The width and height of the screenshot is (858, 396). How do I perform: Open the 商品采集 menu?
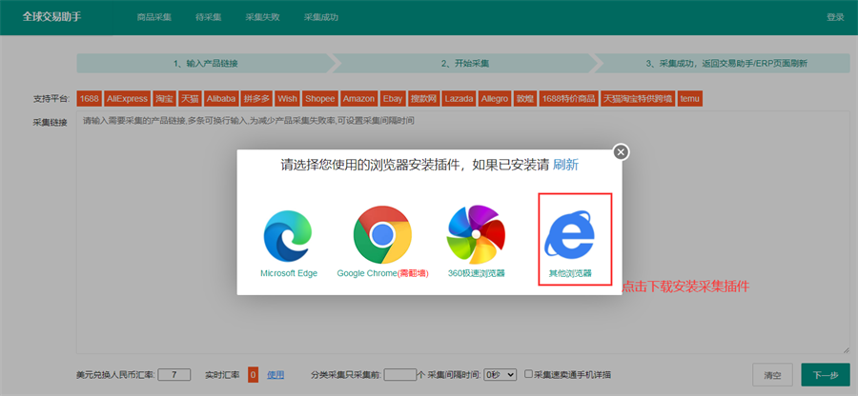154,17
